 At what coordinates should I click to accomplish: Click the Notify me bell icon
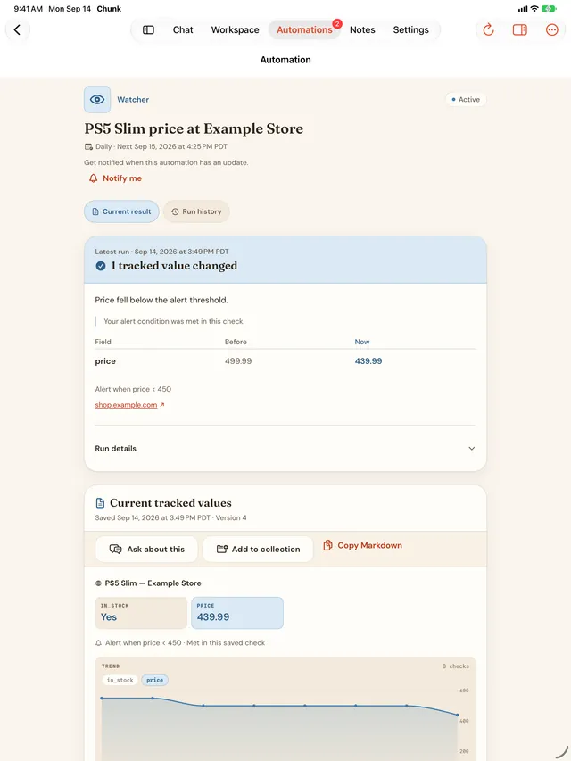point(93,178)
